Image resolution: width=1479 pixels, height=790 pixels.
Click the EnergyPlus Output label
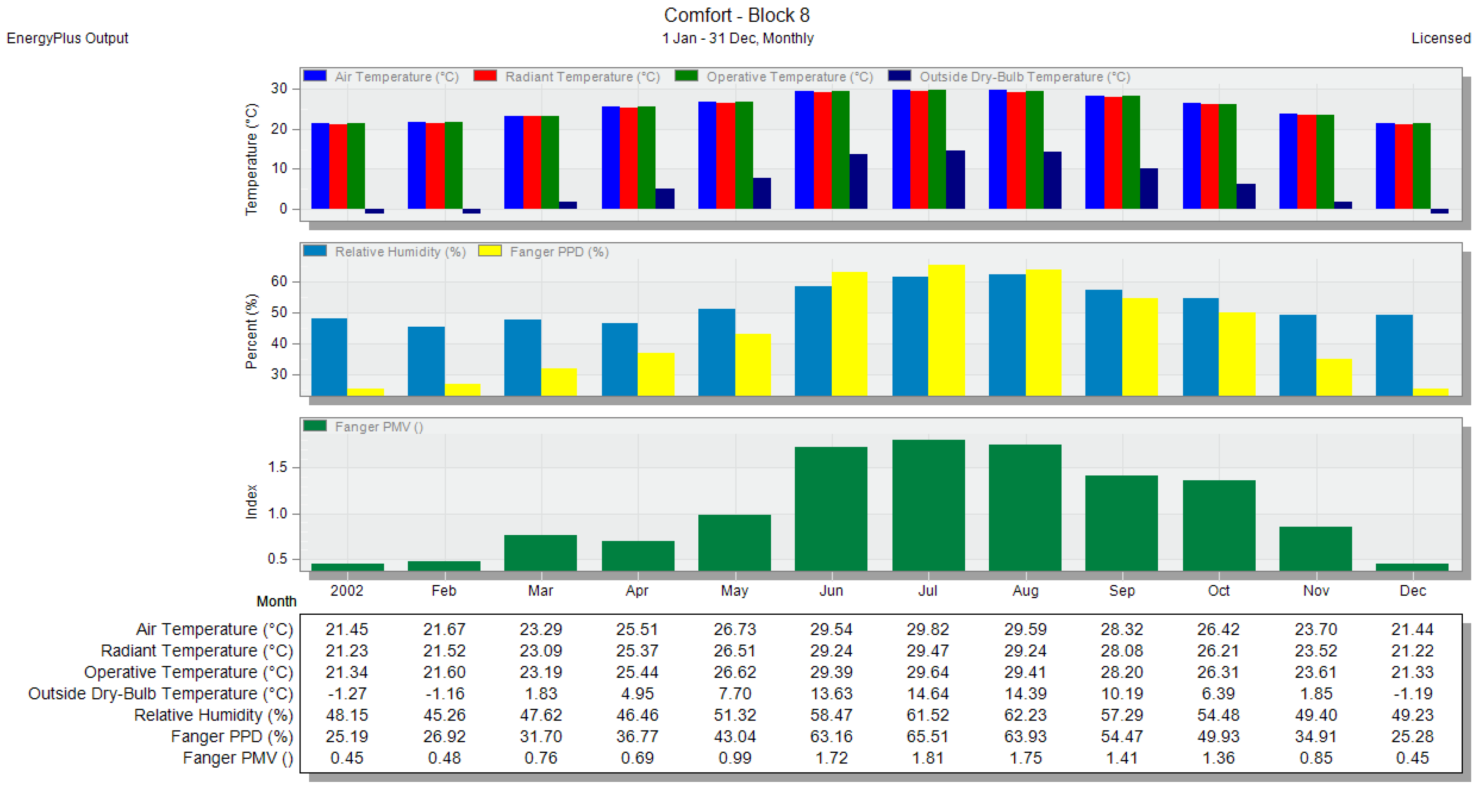(67, 38)
